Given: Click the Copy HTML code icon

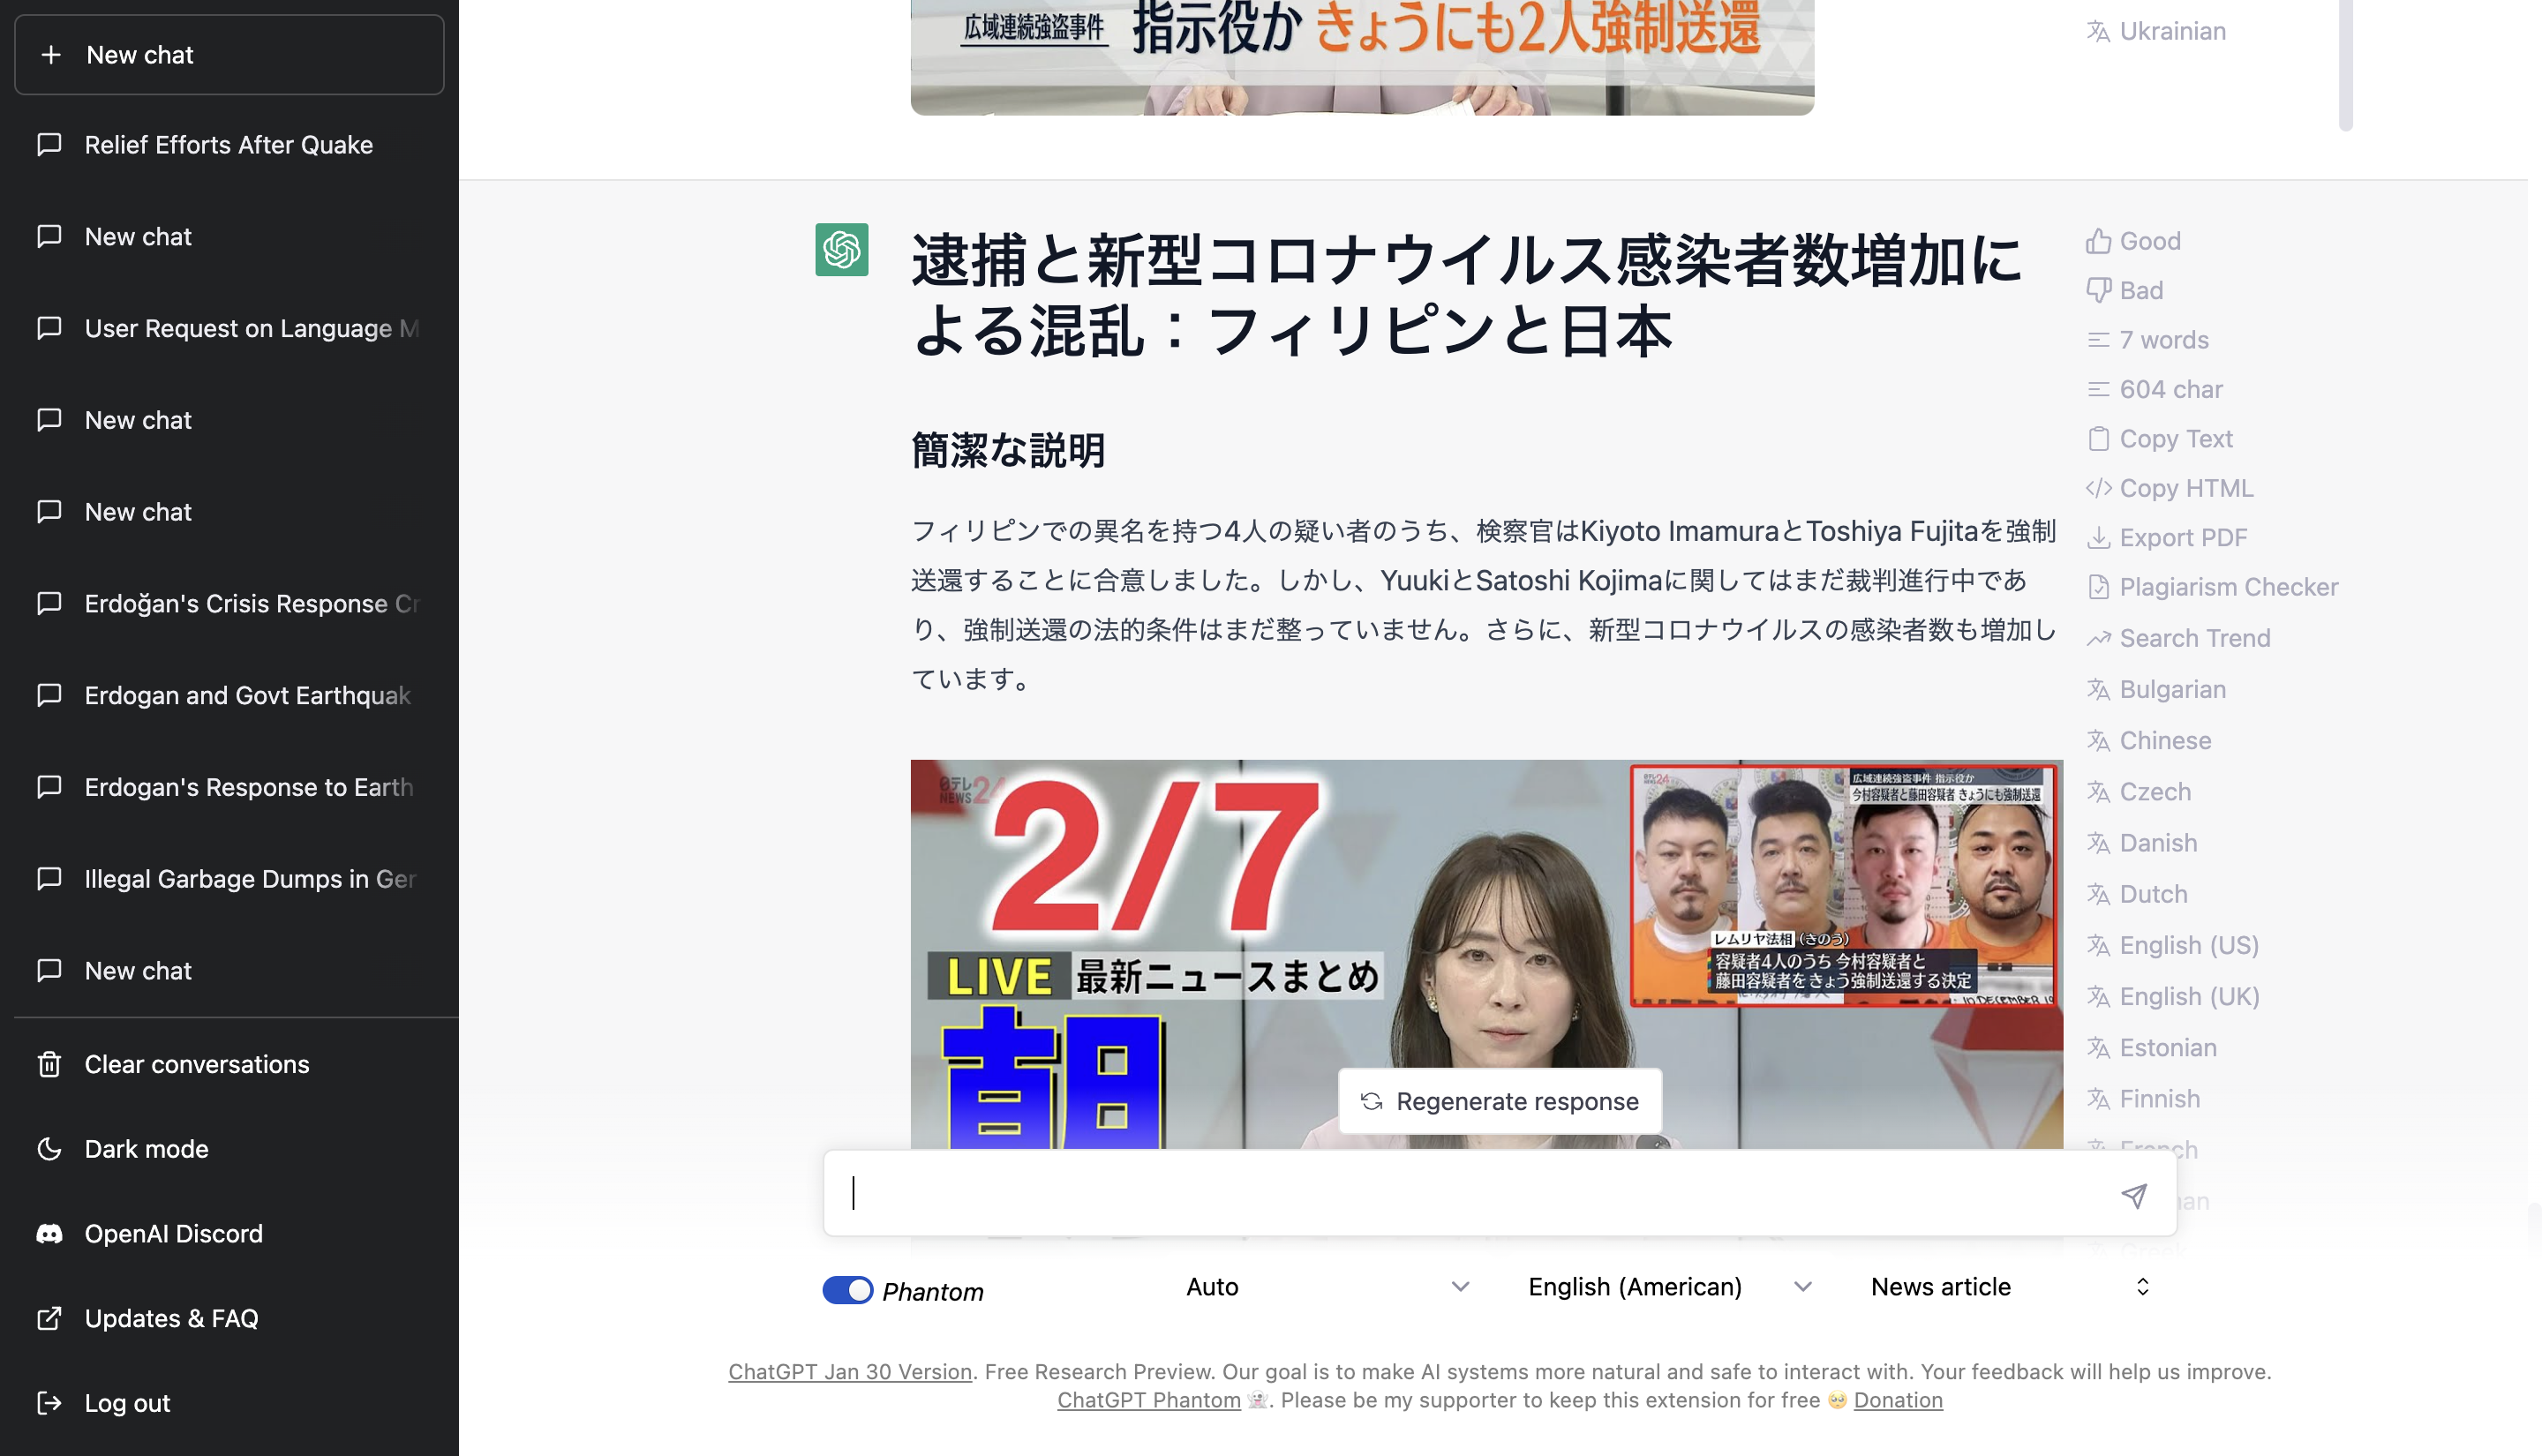Looking at the screenshot, I should 2098,488.
